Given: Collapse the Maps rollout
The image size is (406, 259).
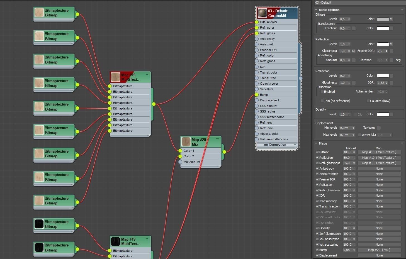Looking at the screenshot, I should [316, 143].
